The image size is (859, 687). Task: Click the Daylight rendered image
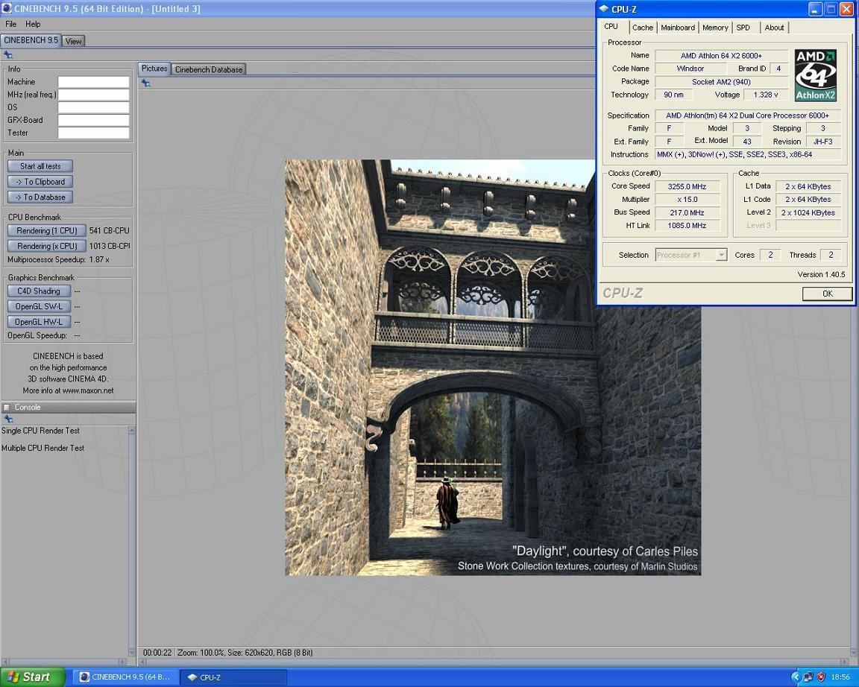click(492, 367)
